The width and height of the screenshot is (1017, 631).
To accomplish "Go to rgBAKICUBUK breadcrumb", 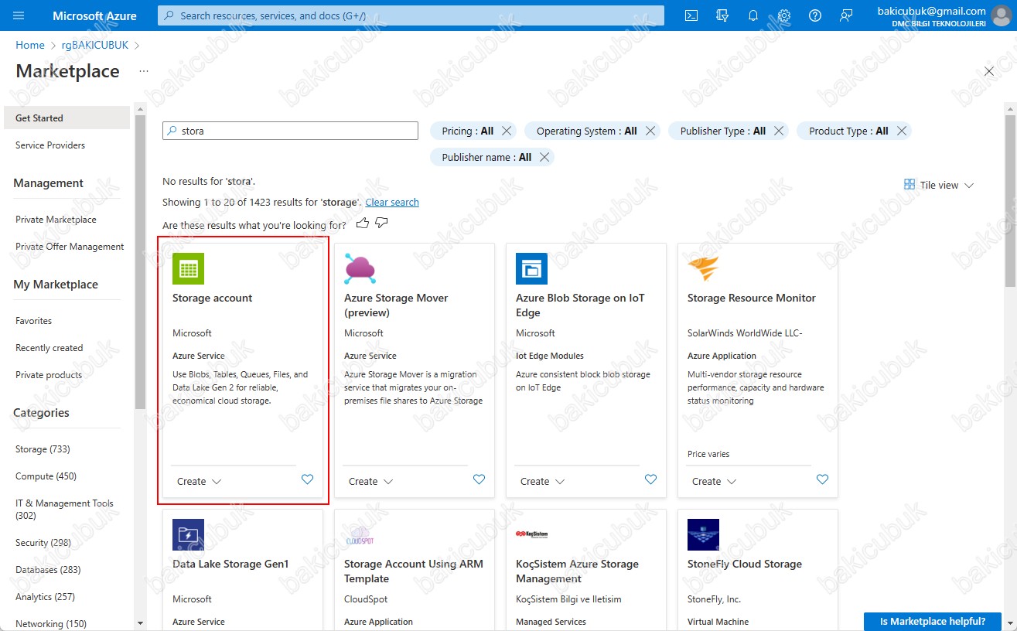I will pyautogui.click(x=94, y=45).
